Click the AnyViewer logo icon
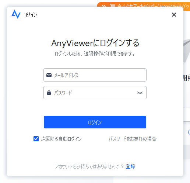The height and width of the screenshot is (183, 190). tap(16, 14)
